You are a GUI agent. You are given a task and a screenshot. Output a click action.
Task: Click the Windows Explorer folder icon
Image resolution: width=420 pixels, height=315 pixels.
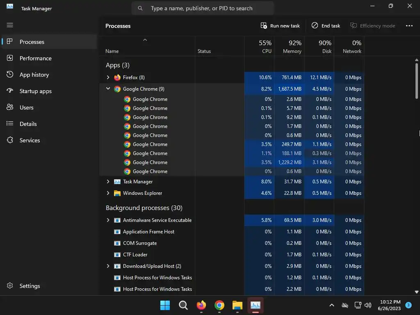(117, 193)
